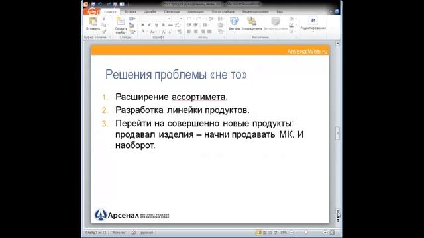
Task: Click the Fit slide to window icon
Action: 332,232
